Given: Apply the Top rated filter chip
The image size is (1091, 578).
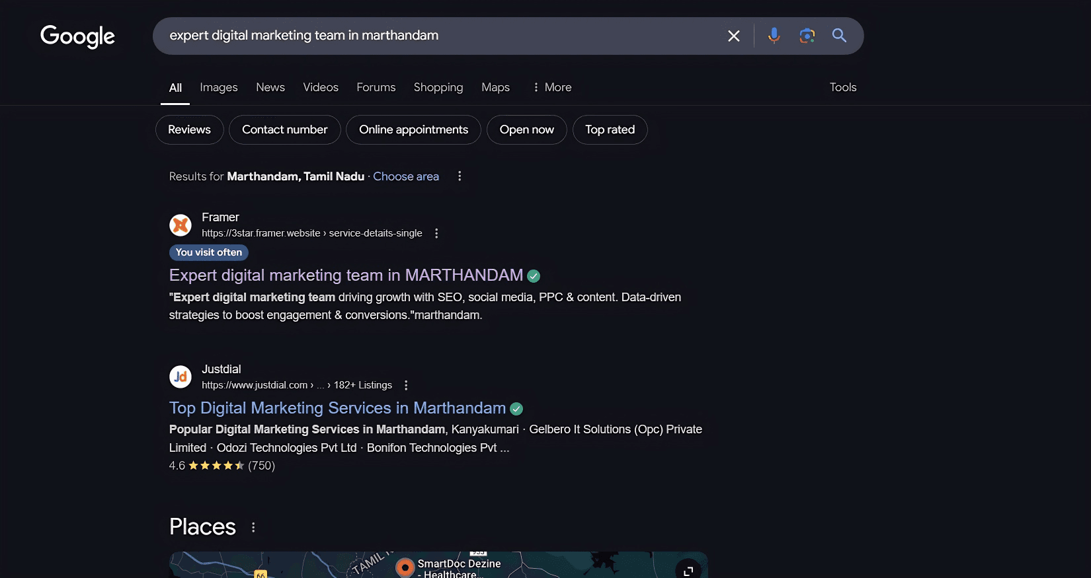Looking at the screenshot, I should [x=610, y=129].
